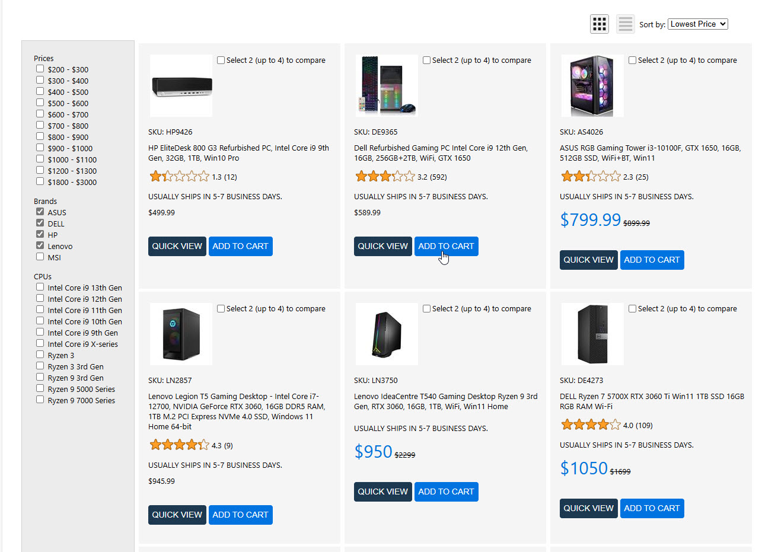Switch to grid view layout
This screenshot has height=552, width=762.
600,24
